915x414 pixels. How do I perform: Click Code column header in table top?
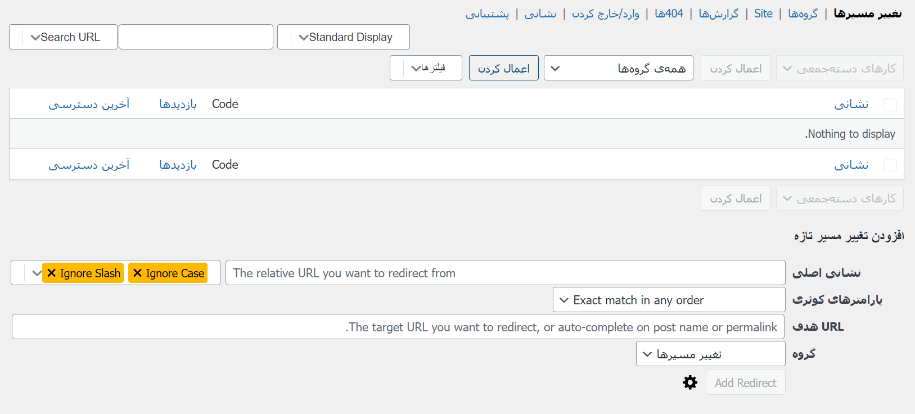225,104
